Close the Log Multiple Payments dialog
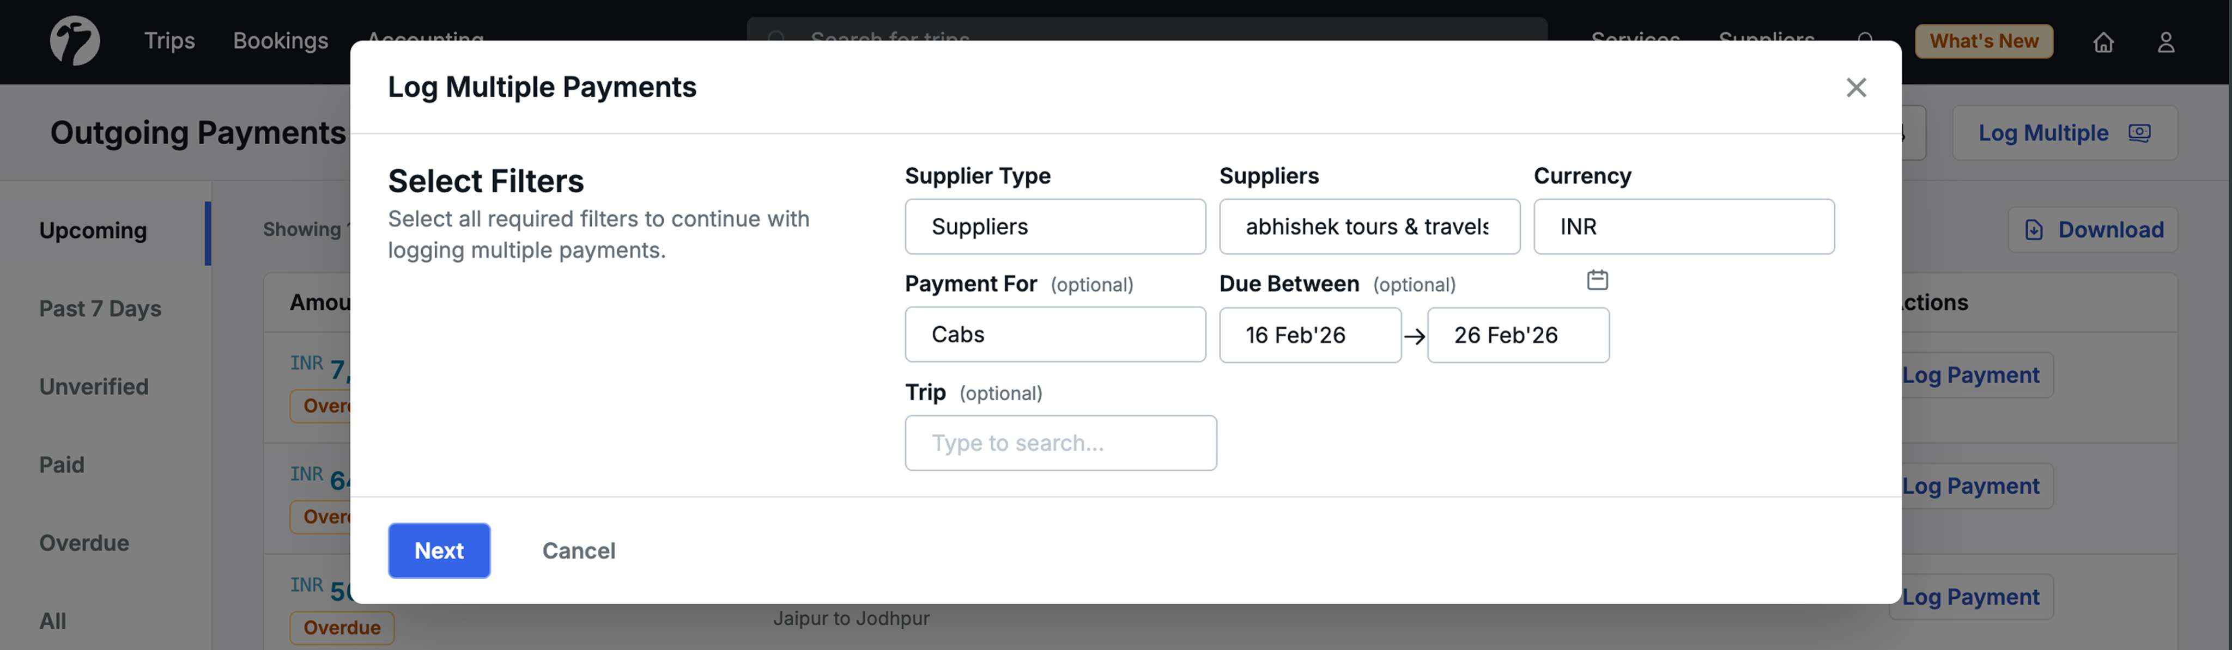This screenshot has width=2232, height=650. point(1855,88)
